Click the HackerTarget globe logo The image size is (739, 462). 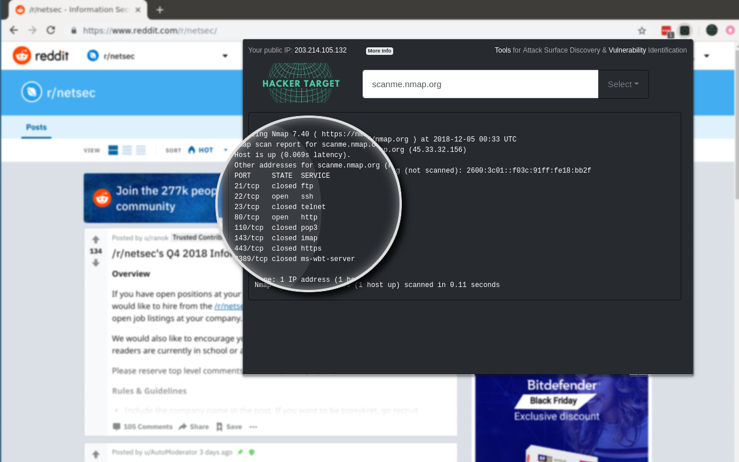301,83
